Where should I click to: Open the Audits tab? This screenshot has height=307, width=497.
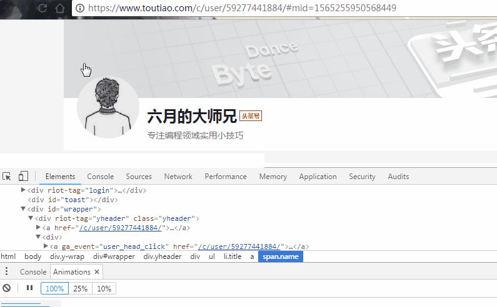(x=398, y=177)
